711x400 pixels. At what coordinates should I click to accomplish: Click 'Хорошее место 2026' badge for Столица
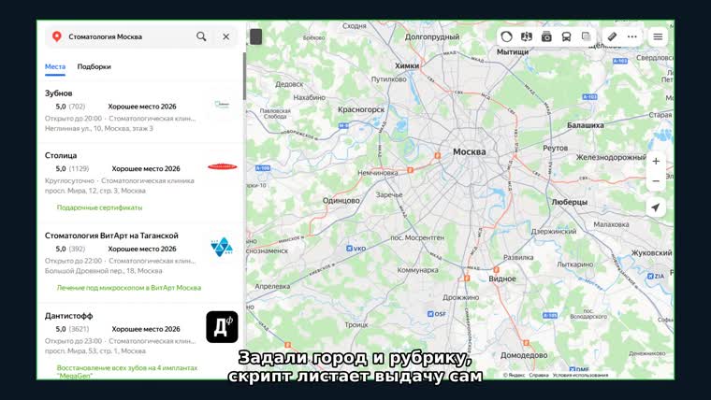146,168
